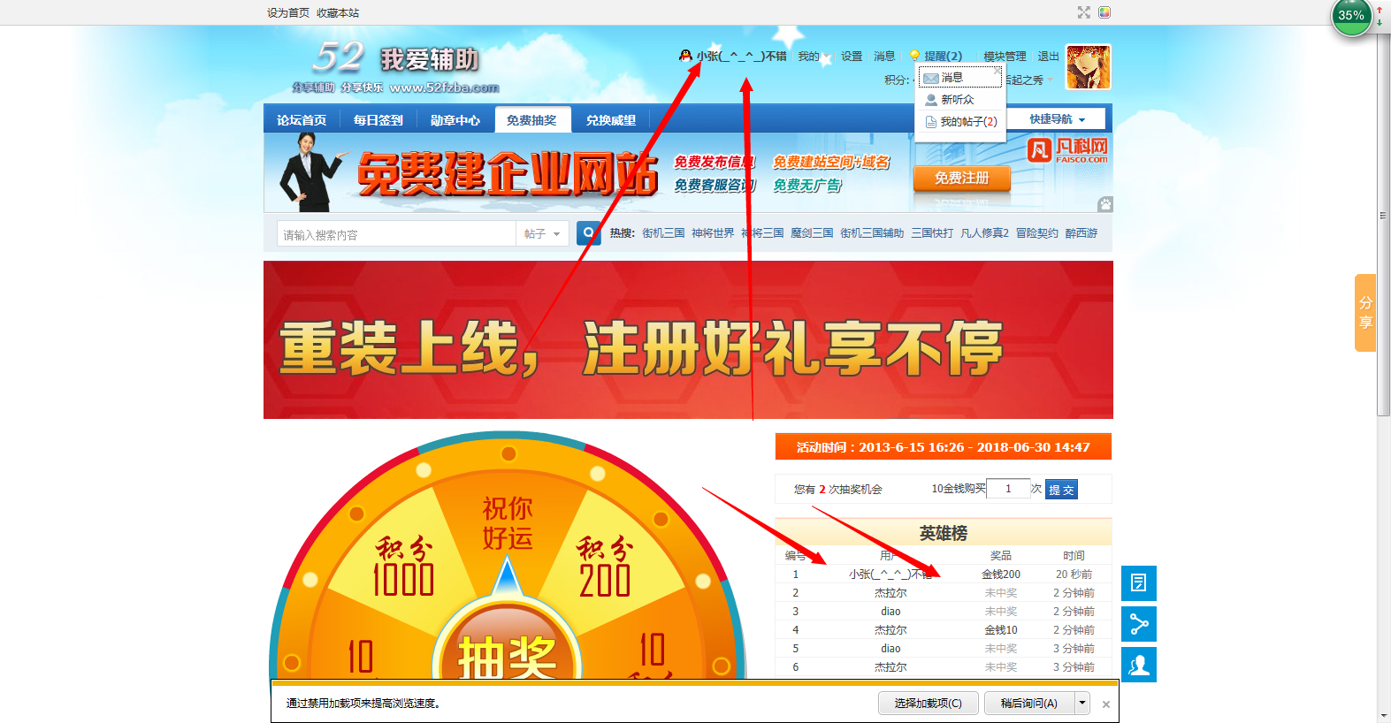This screenshot has height=723, width=1391.
Task: Click user 杰拉尔 in row 2
Action: (x=890, y=593)
